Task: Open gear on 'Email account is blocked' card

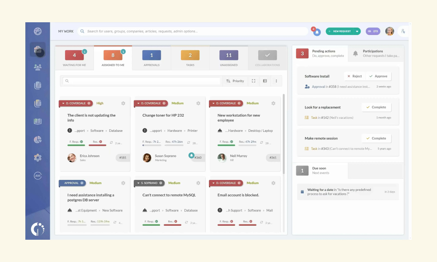Action: [274, 183]
